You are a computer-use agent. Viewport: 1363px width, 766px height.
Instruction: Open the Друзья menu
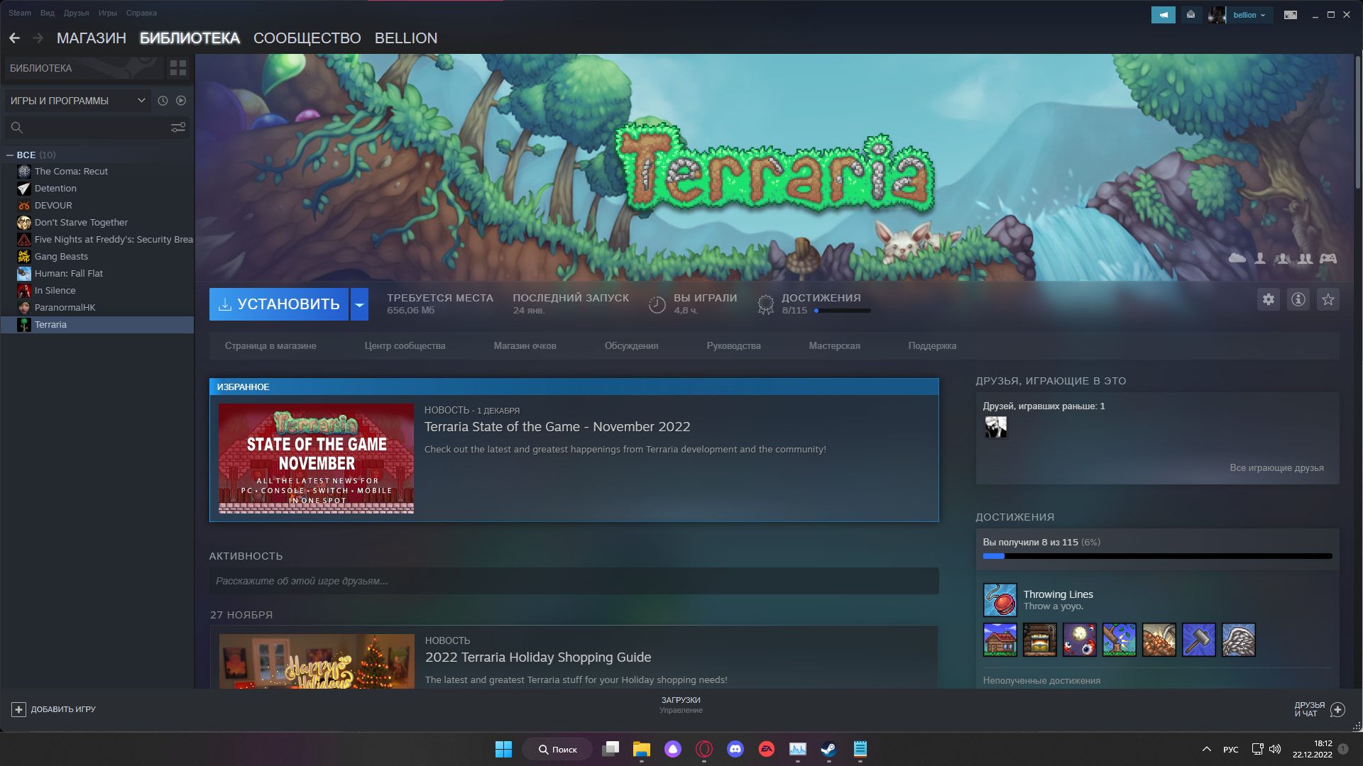76,13
